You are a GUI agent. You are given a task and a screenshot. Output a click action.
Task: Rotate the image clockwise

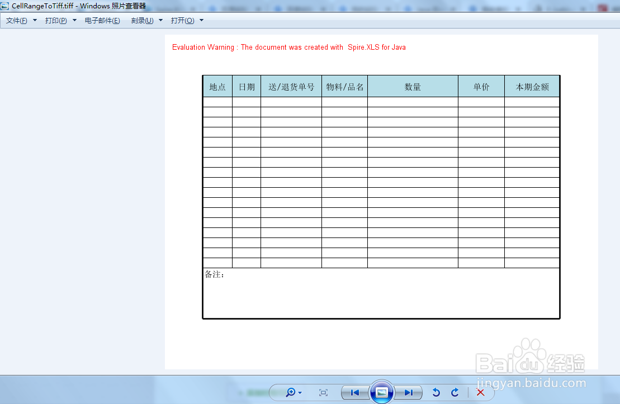pos(455,392)
